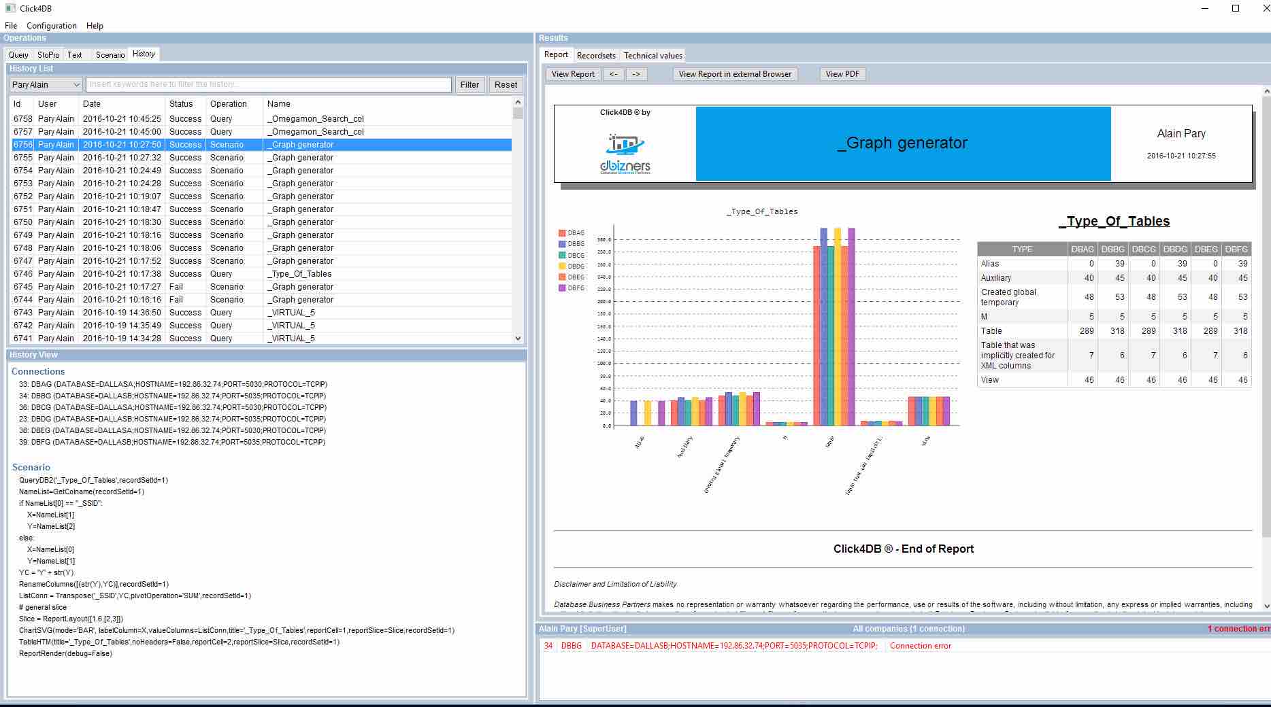Screen dimensions: 1271x707
Task: Select history row 6743 _VIRTUAL_5
Action: (x=262, y=313)
